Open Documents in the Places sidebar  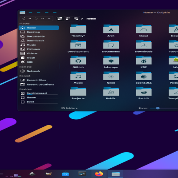[39, 36]
